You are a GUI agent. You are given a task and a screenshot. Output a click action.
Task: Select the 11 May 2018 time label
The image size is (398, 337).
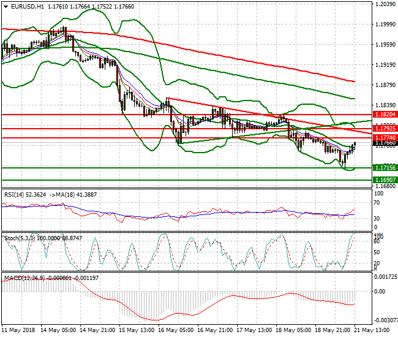pos(18,330)
